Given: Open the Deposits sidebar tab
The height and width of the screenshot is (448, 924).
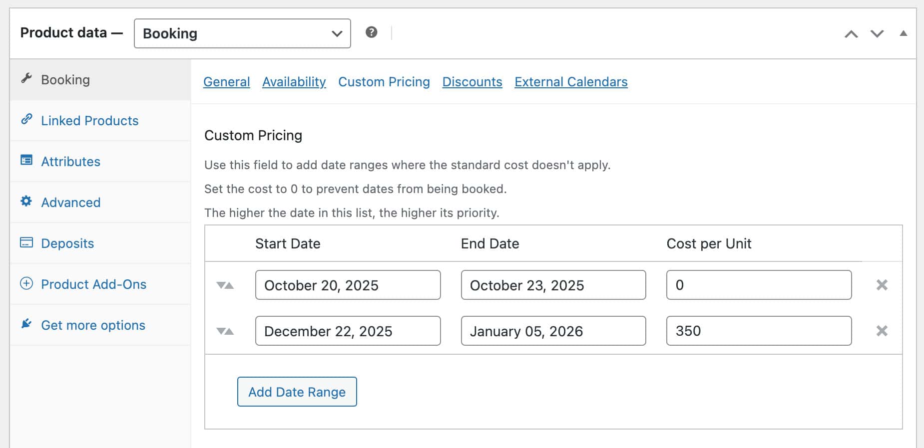Looking at the screenshot, I should tap(67, 243).
